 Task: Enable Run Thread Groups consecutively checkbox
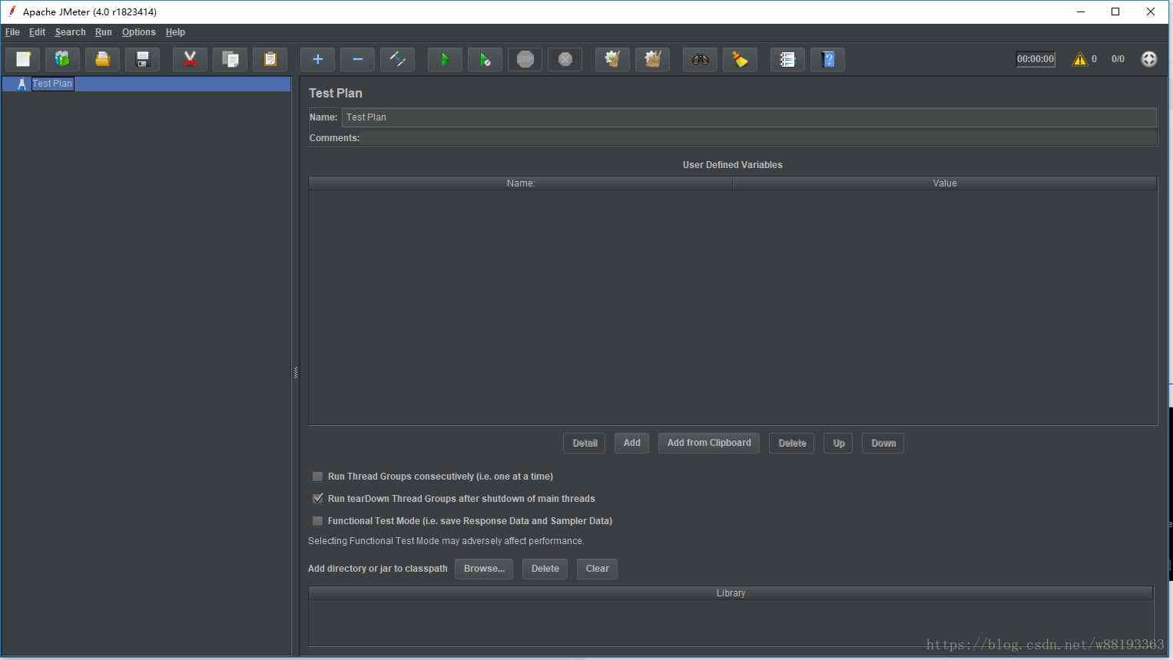pyautogui.click(x=317, y=477)
